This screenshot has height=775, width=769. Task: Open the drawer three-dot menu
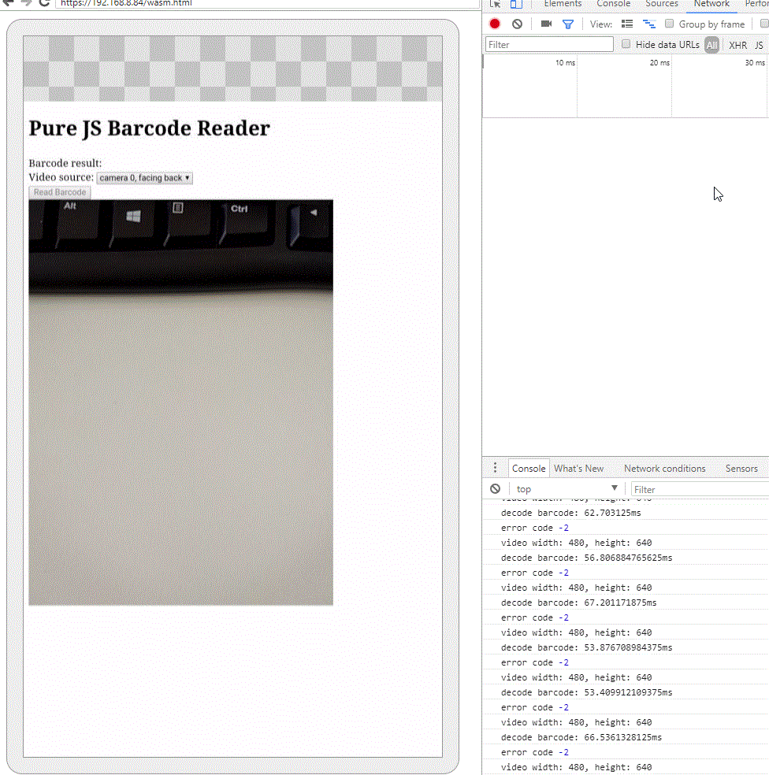point(495,468)
